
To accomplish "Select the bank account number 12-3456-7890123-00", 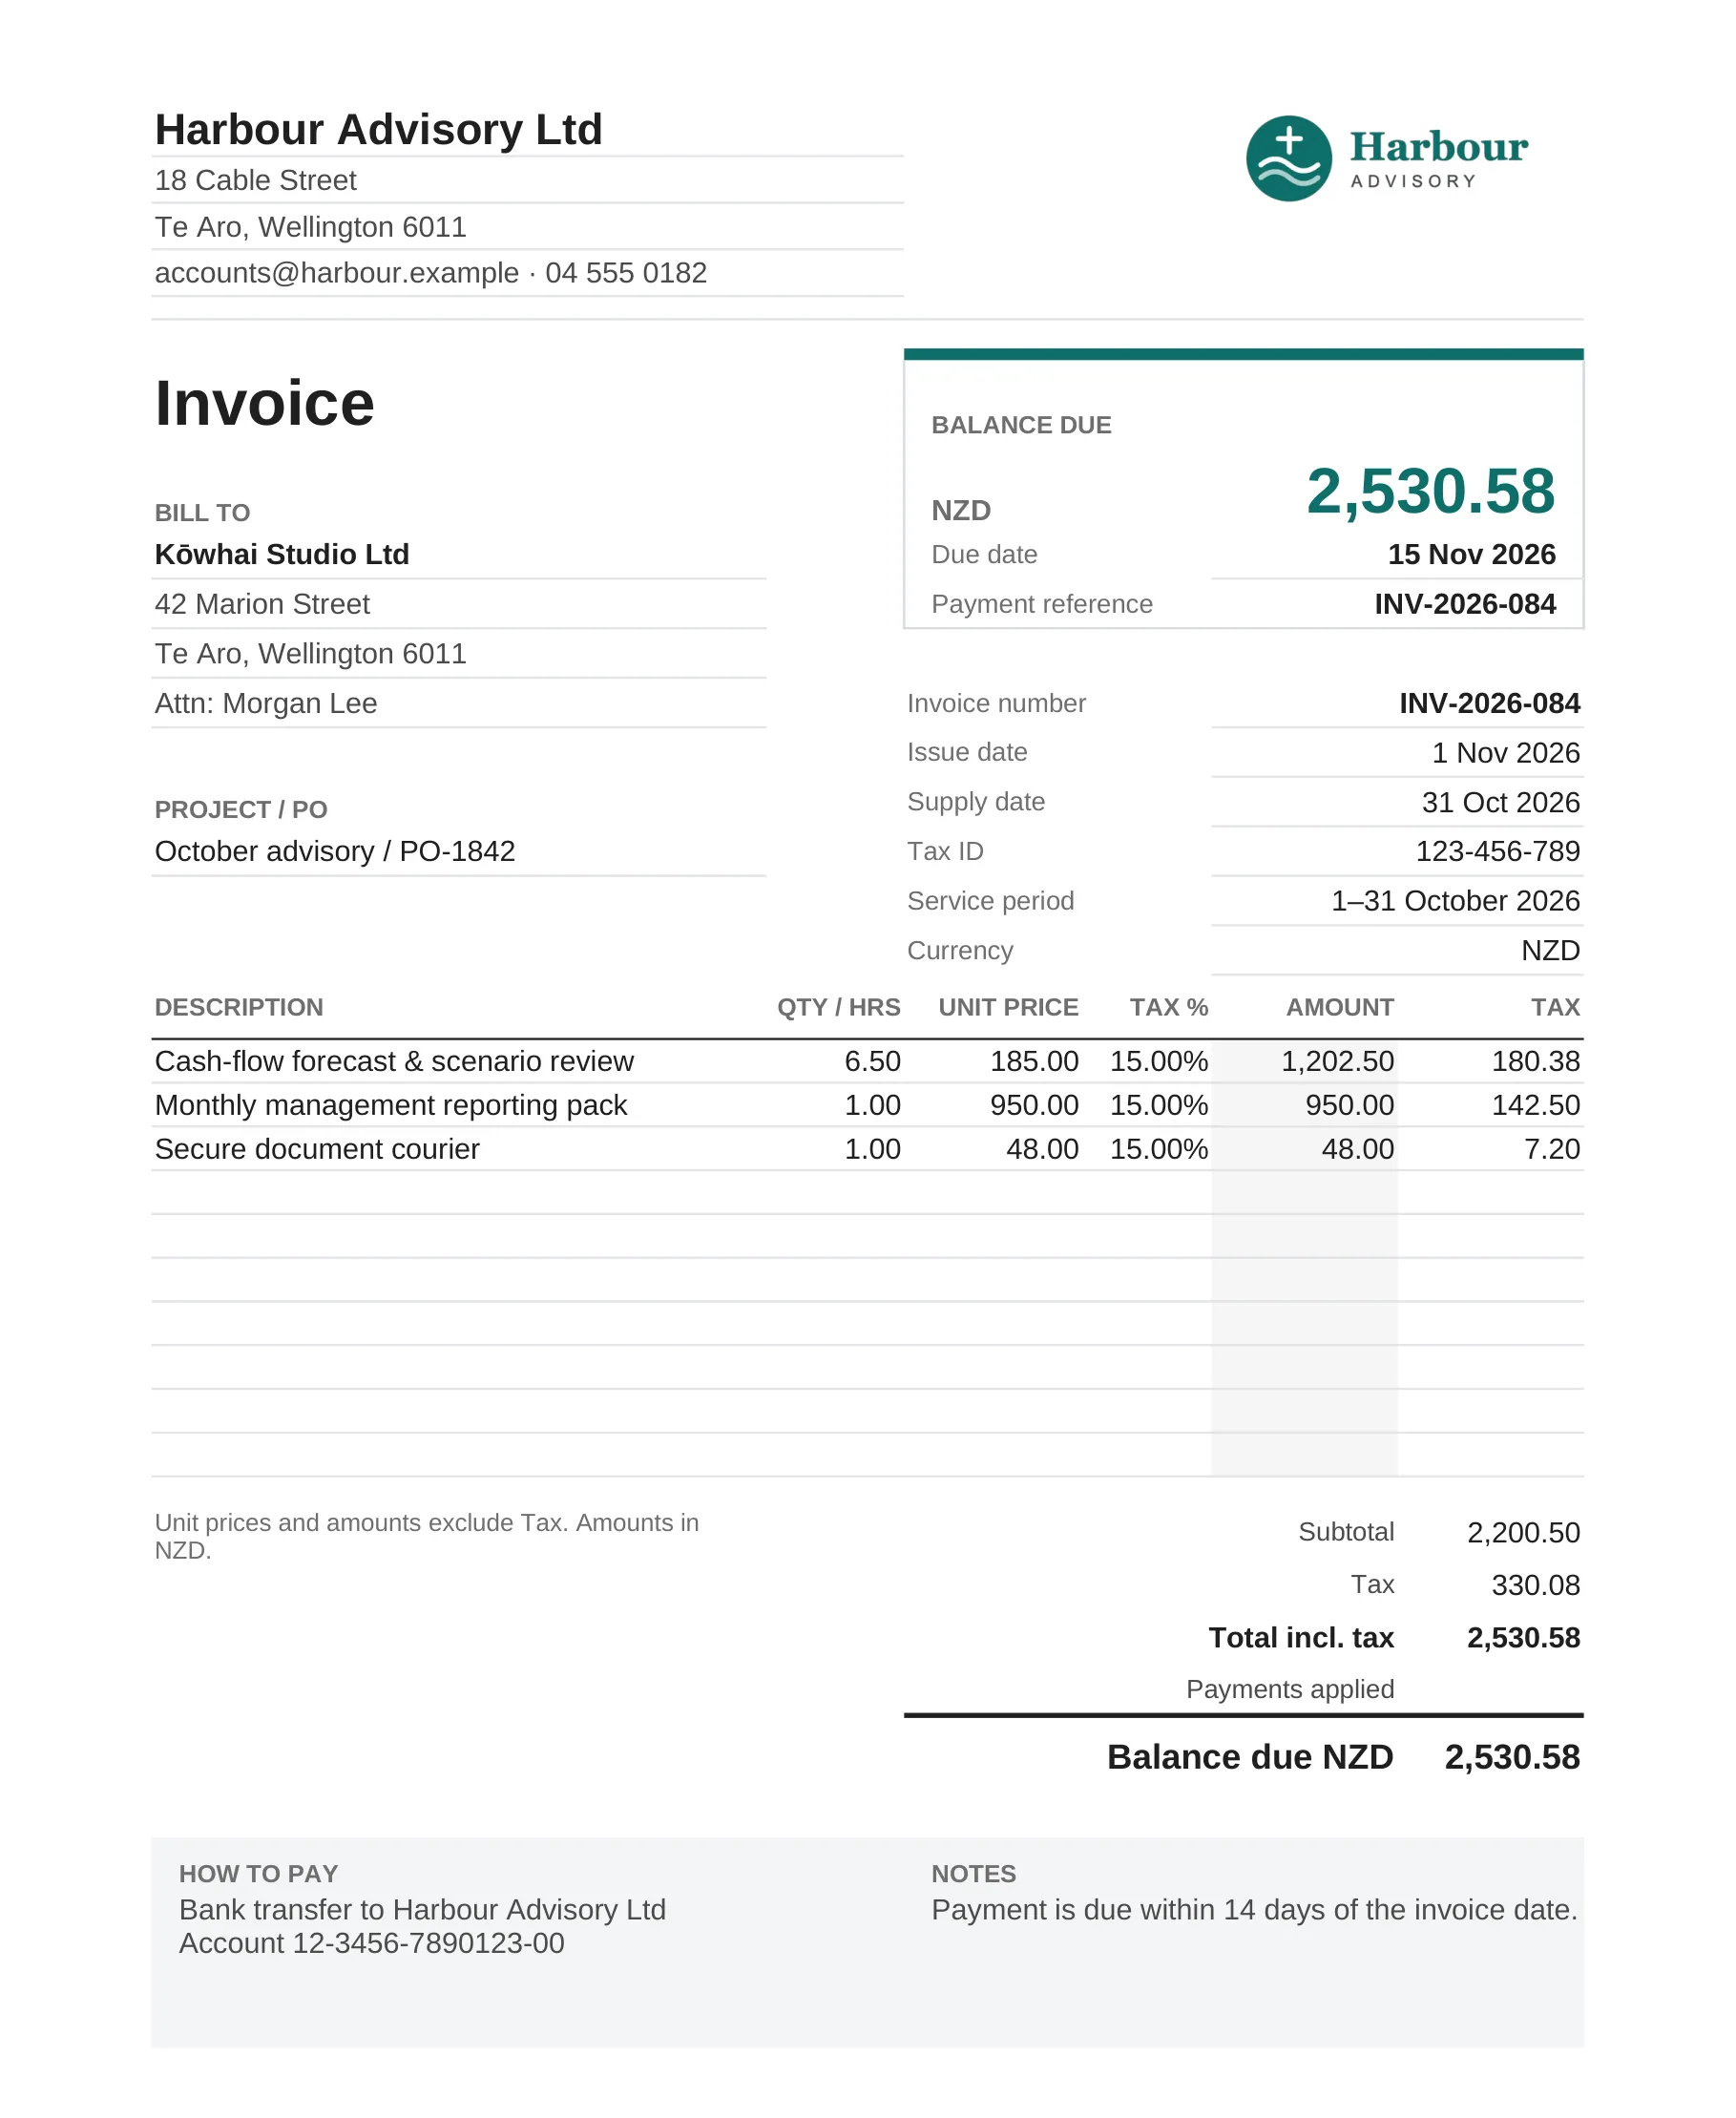I will (x=428, y=1943).
